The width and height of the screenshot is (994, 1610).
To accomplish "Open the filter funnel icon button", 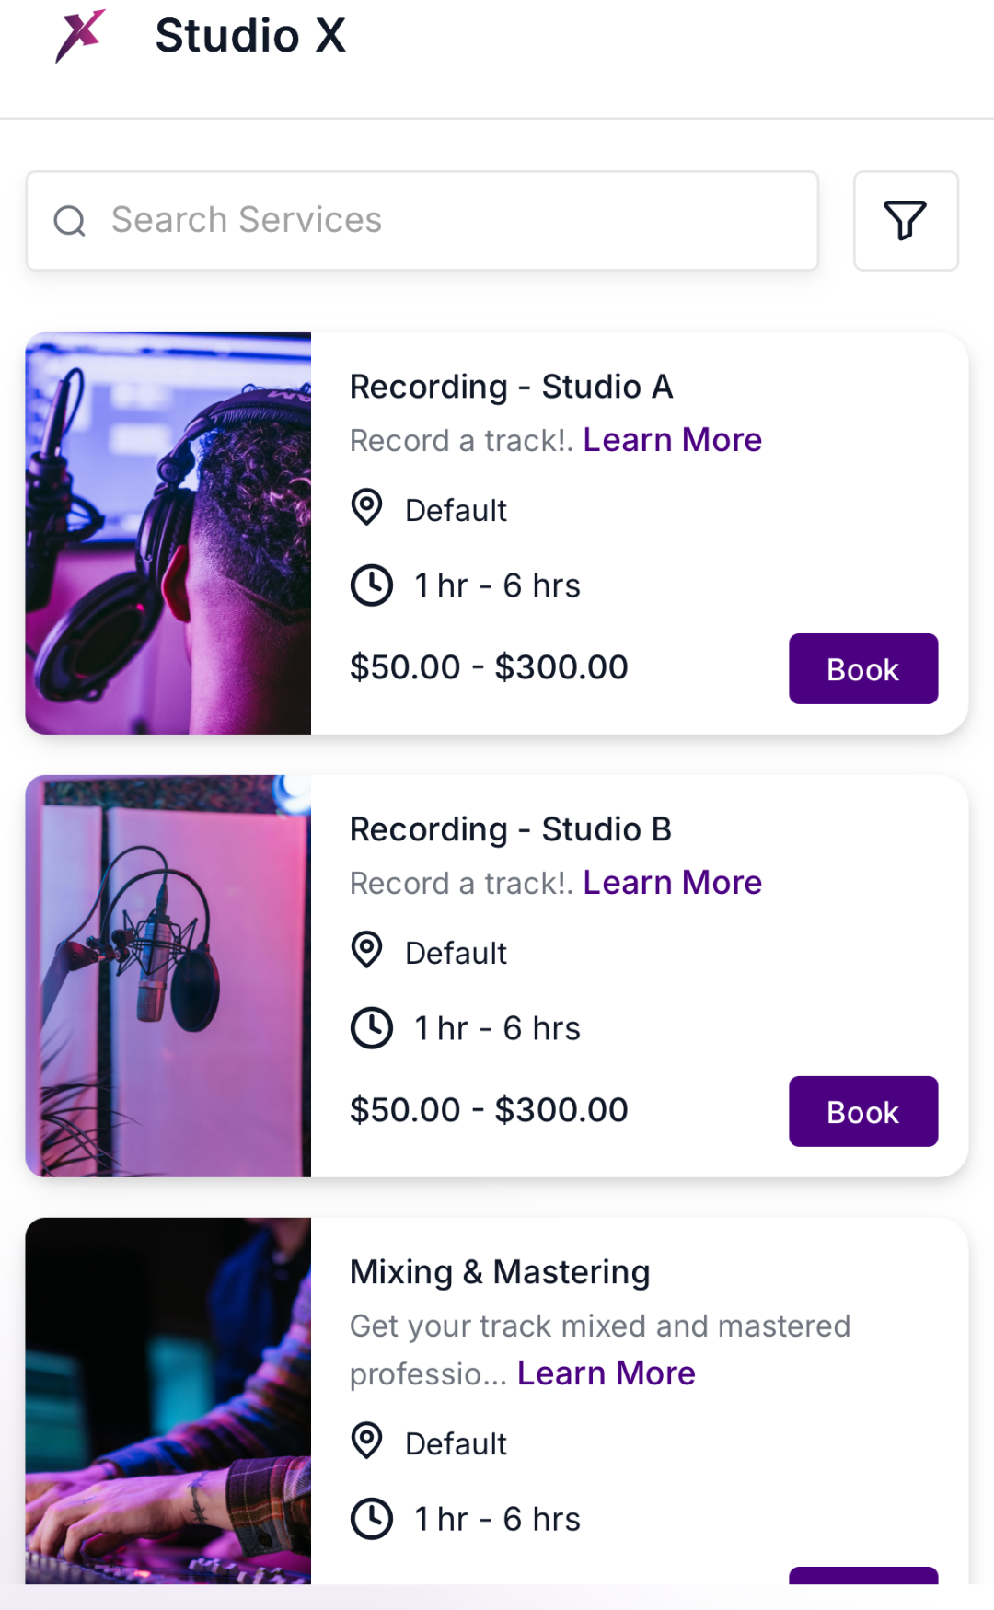I will tap(906, 221).
